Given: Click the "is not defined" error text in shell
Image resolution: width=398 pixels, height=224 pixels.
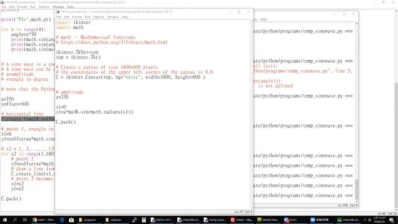Looking at the screenshot, I should (275, 86).
